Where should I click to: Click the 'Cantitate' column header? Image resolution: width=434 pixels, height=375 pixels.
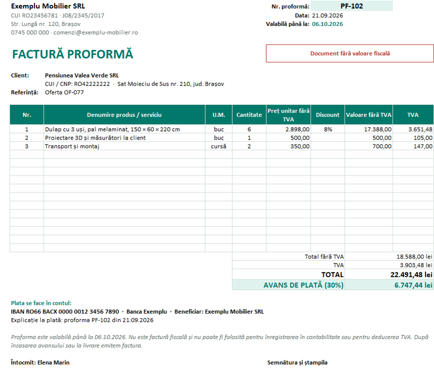(249, 115)
